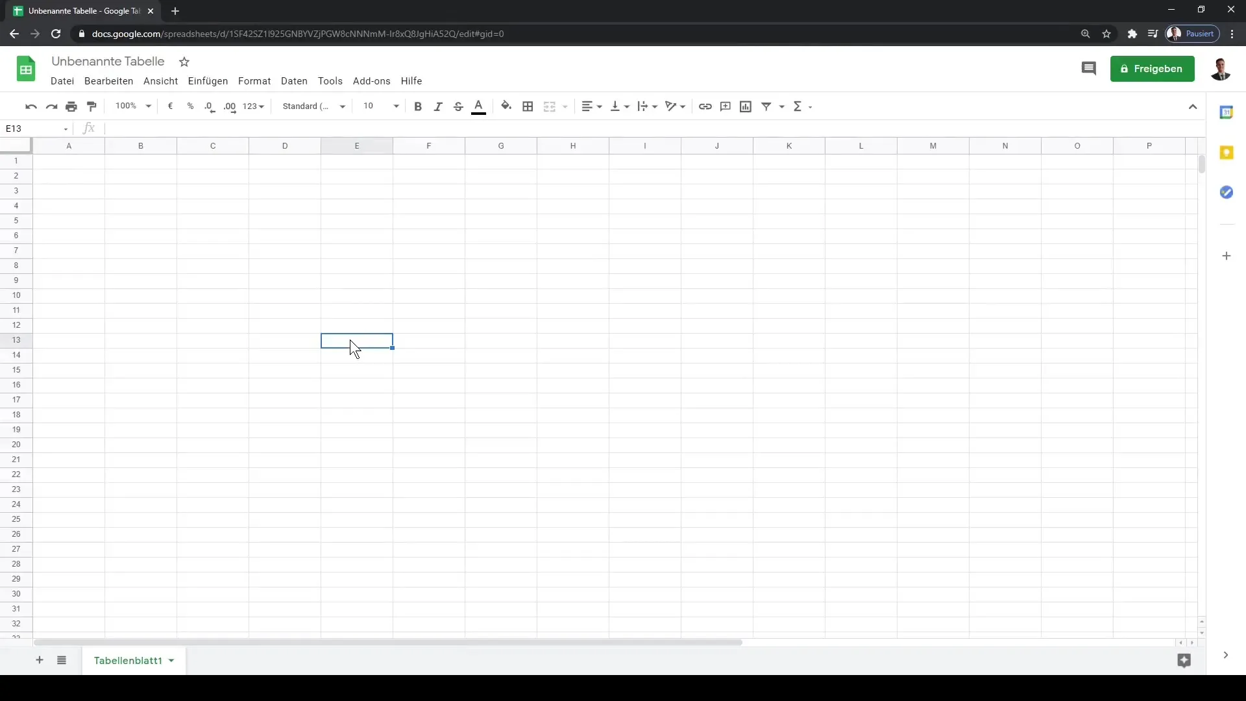Collapse the menus with chevron arrow

click(1193, 106)
